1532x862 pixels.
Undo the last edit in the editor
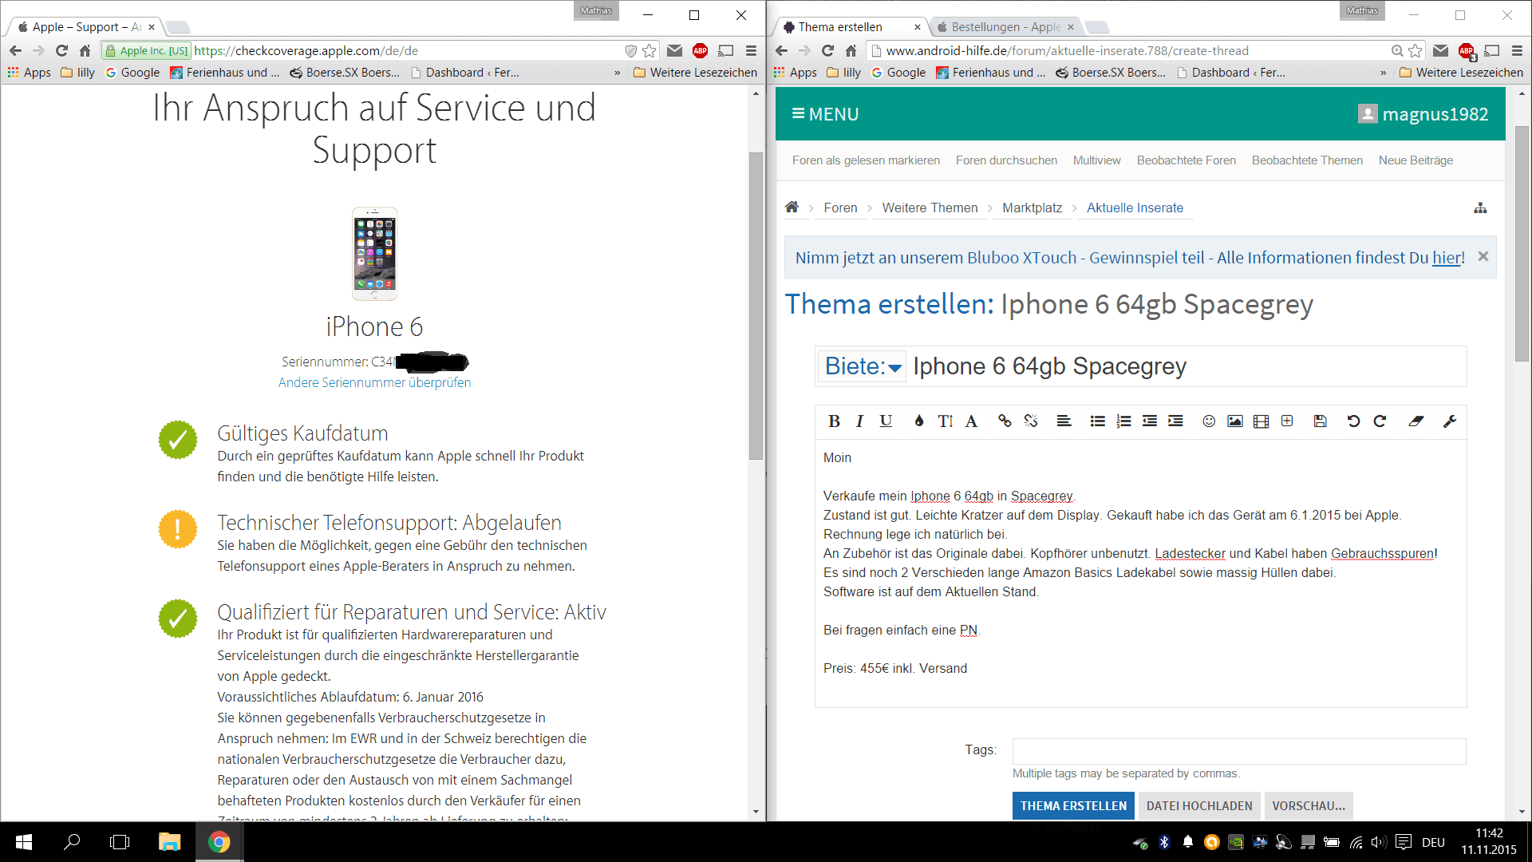pos(1353,421)
